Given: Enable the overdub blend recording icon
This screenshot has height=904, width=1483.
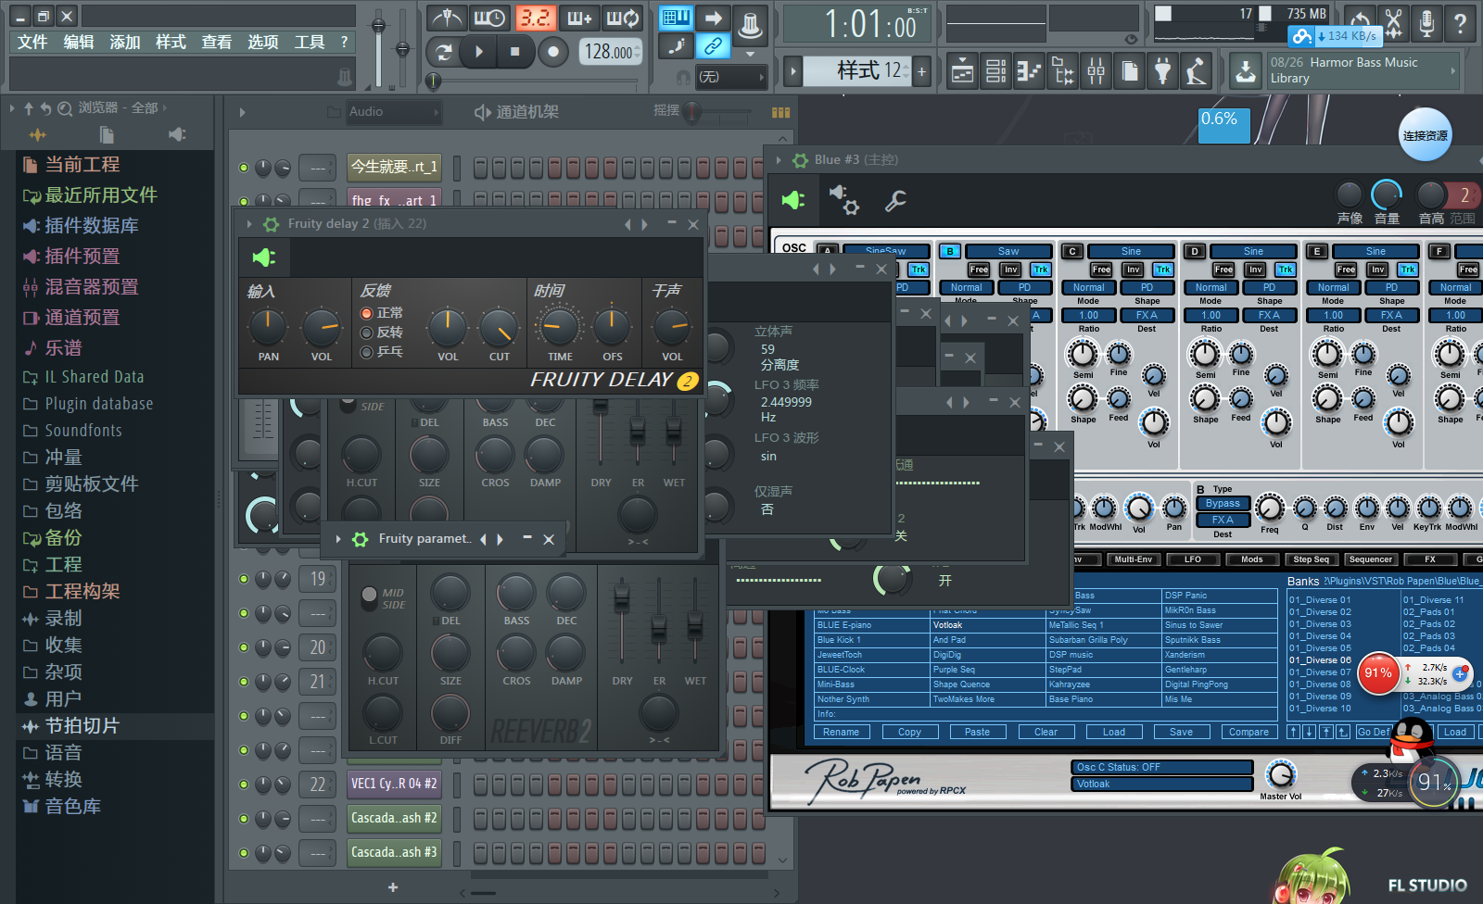Looking at the screenshot, I should pyautogui.click(x=578, y=19).
